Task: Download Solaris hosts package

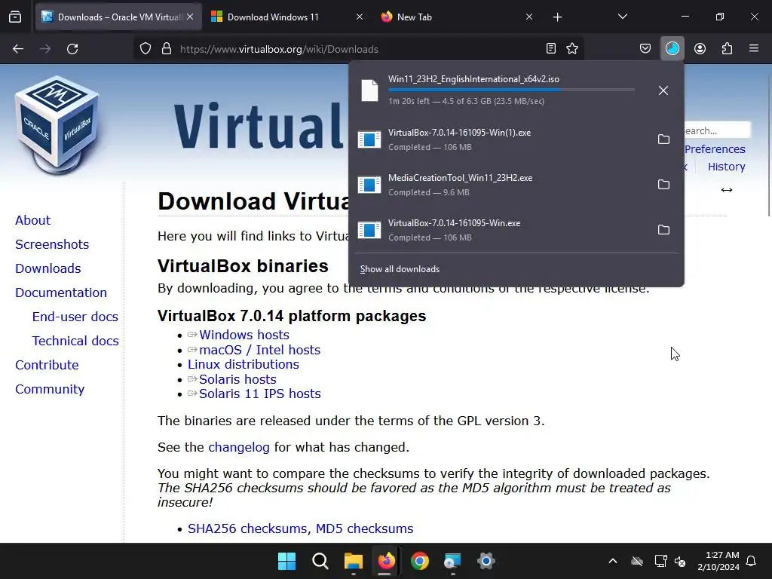Action: [237, 379]
